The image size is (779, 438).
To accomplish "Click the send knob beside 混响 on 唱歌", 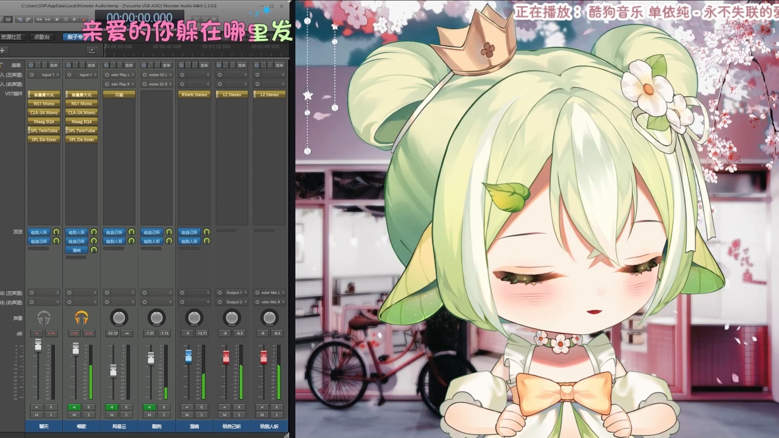I will (94, 250).
